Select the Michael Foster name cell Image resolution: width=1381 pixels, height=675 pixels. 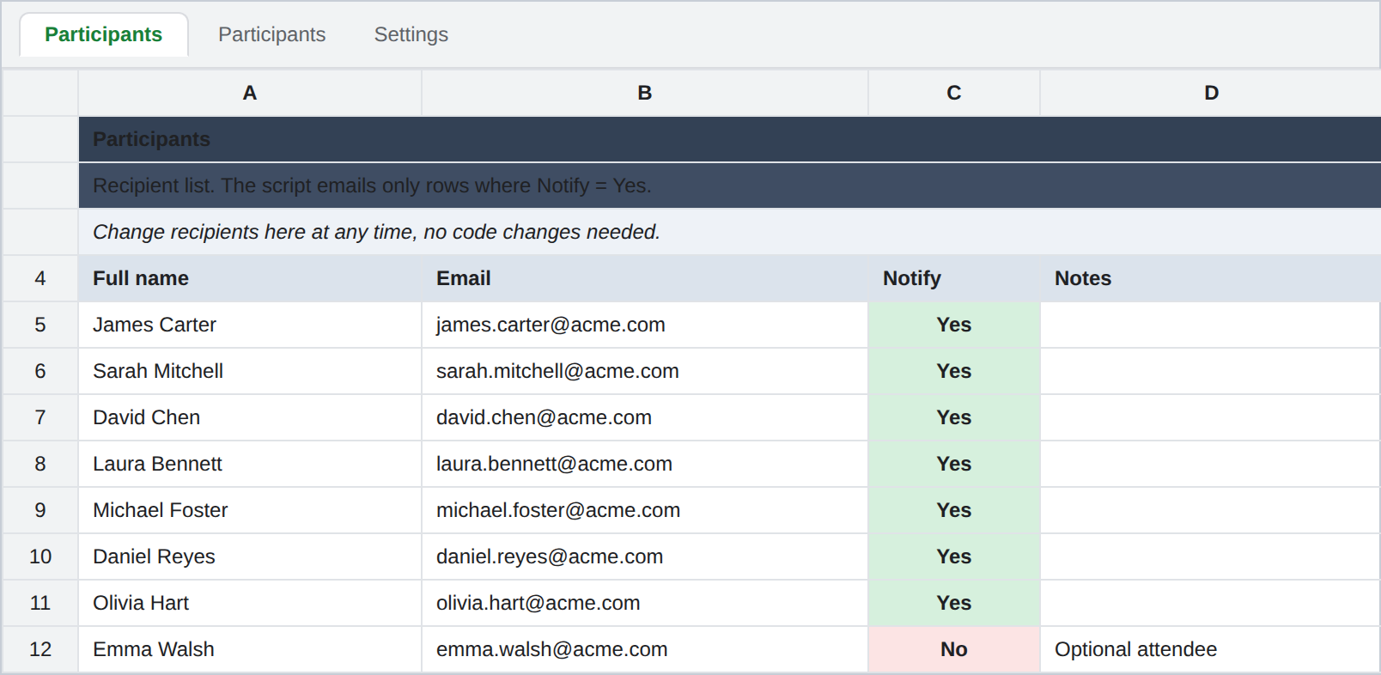coord(250,510)
